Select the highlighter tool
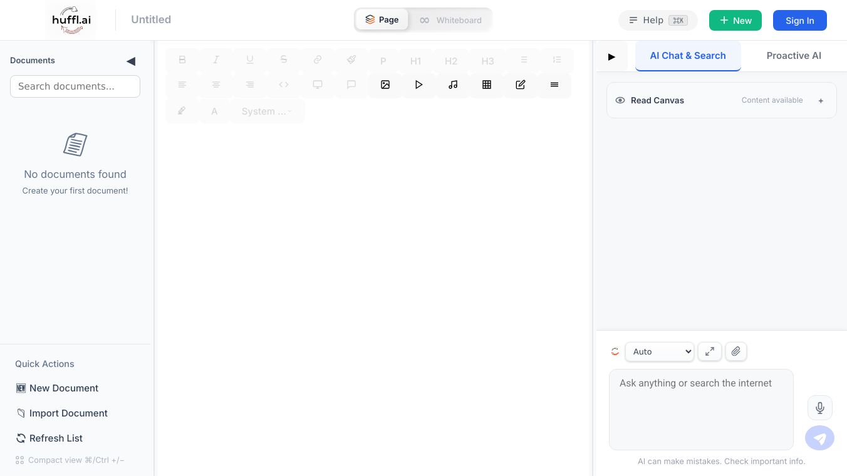Viewport: 847px width, 476px height. 182,111
